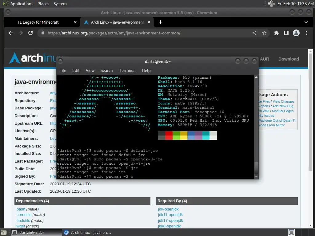Click the Signature Date value text

pyautogui.click(x=70, y=184)
